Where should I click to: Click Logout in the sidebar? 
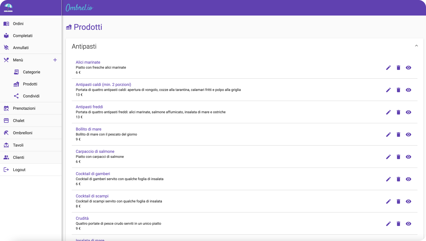point(31,170)
